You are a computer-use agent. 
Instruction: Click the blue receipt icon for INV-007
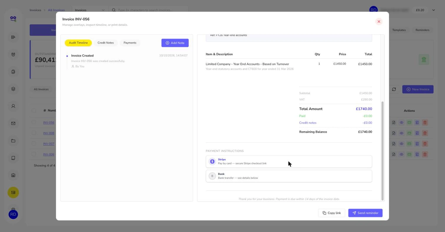pyautogui.click(x=417, y=144)
